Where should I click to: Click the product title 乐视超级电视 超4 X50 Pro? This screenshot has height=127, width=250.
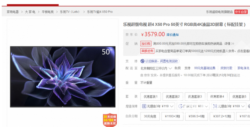[x=184, y=25]
